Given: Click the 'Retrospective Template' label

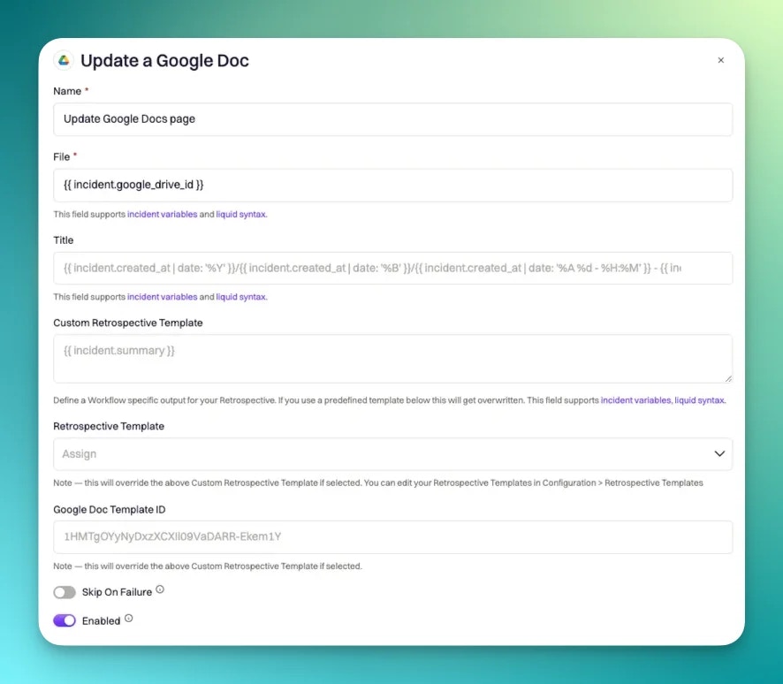Looking at the screenshot, I should (x=109, y=426).
